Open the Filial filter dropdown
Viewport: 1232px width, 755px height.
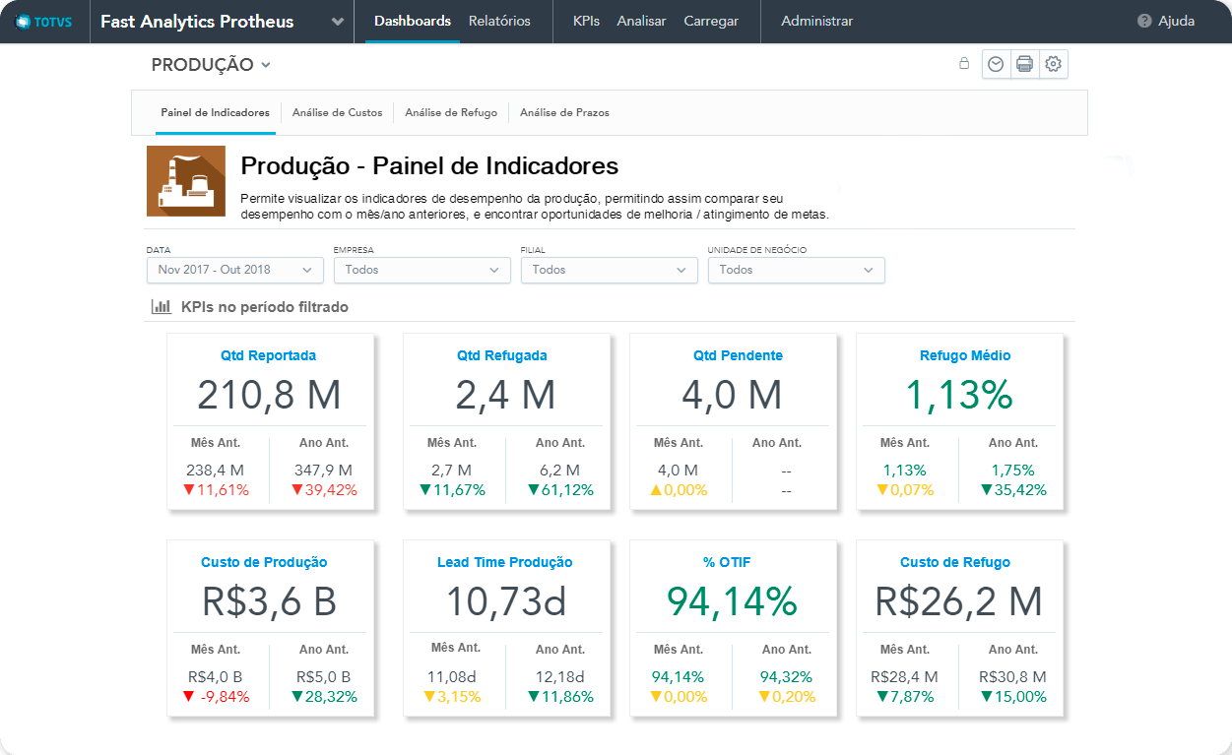click(609, 270)
